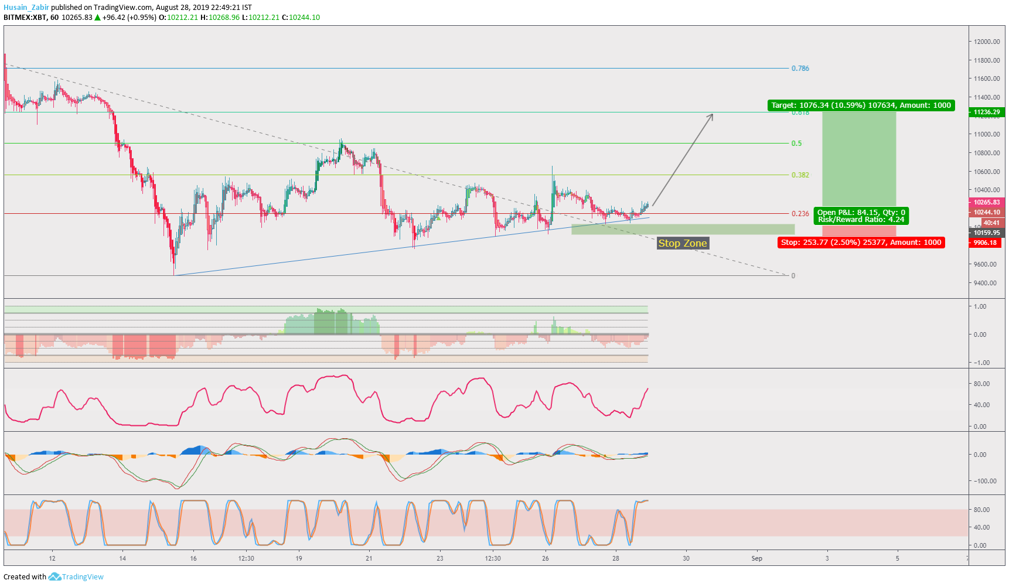Click the 11800.00 price axis value
1009x587 pixels.
(987, 60)
